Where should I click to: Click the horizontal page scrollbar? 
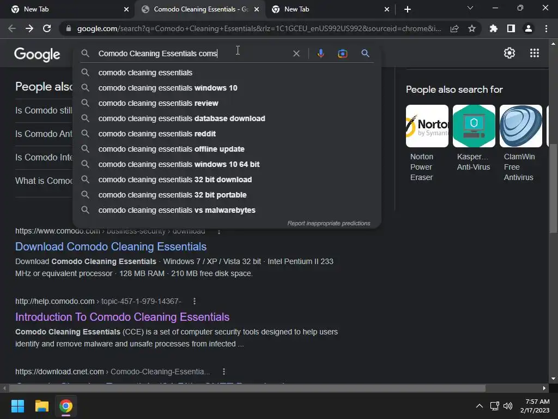pos(247,388)
